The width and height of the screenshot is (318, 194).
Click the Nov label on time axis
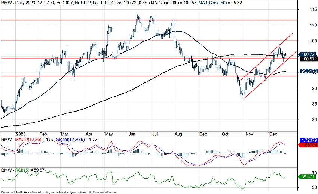click(249, 134)
